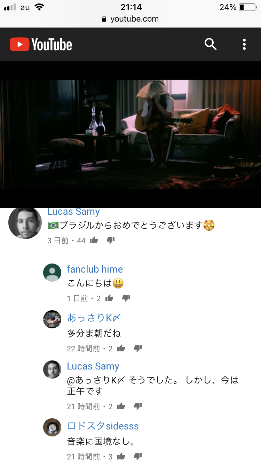
Task: Open the fanclub hime channel name link
Action: pyautogui.click(x=95, y=269)
